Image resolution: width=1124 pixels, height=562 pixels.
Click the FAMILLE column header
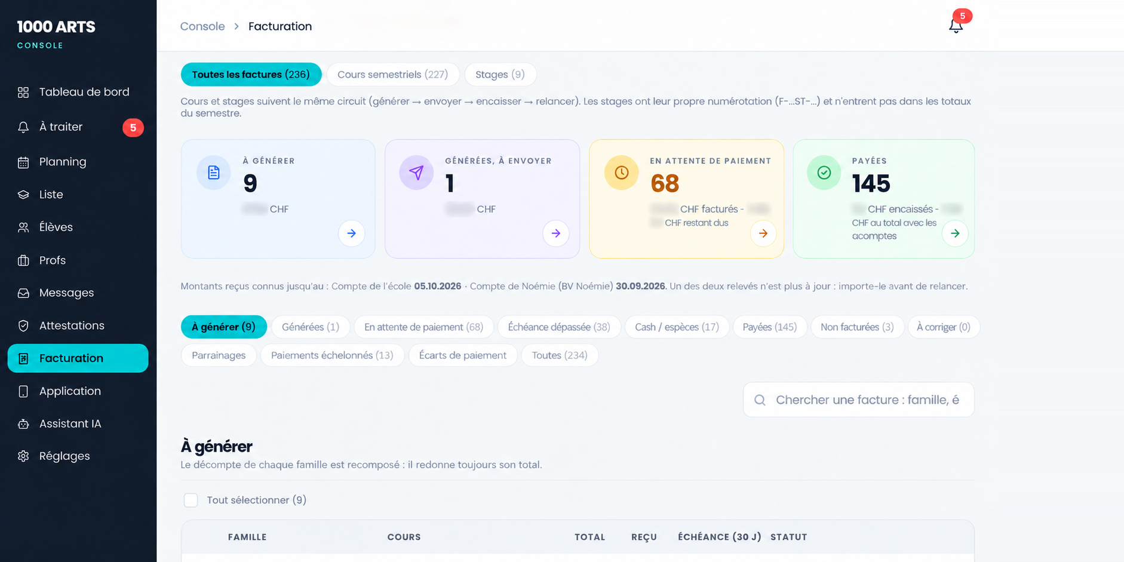coord(247,537)
